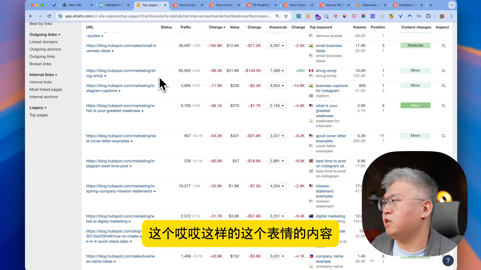Expand the small-business-ideas URL dropdown
The height and width of the screenshot is (270, 481).
[x=113, y=51]
